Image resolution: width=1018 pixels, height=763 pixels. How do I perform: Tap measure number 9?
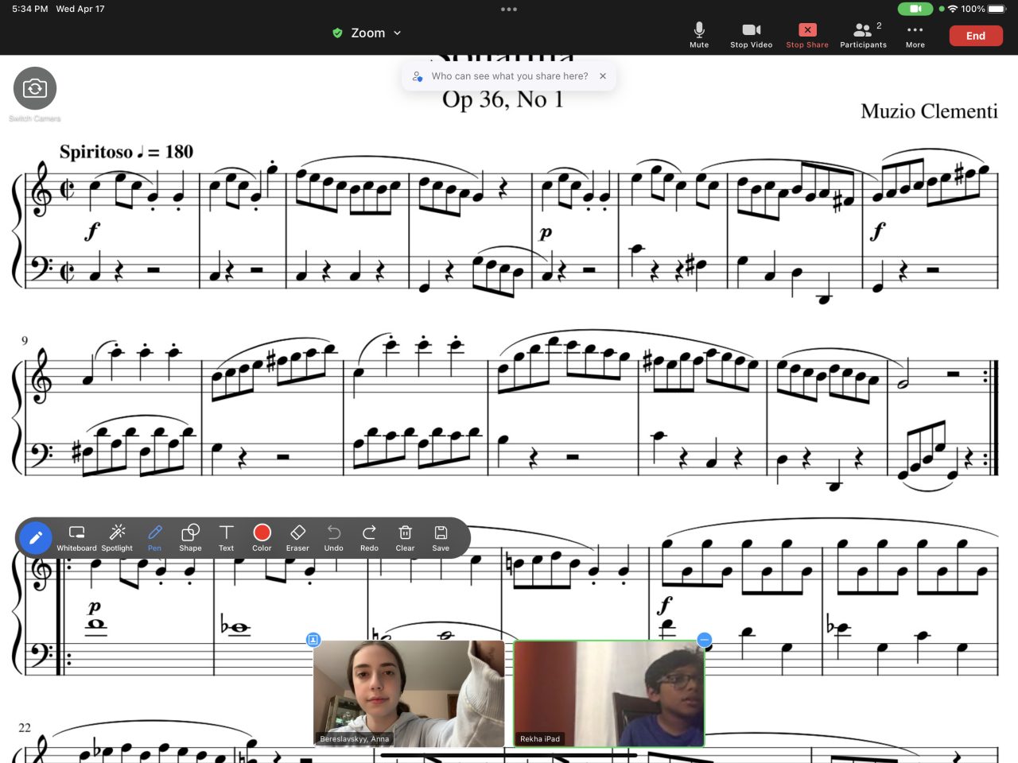pos(25,341)
